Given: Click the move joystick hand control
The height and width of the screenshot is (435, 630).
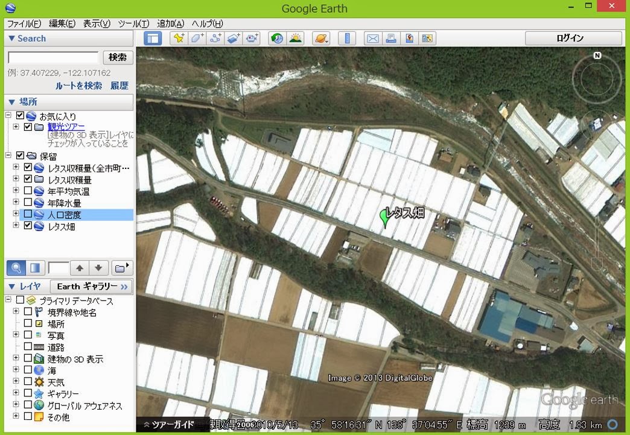Looking at the screenshot, I should pyautogui.click(x=597, y=126).
